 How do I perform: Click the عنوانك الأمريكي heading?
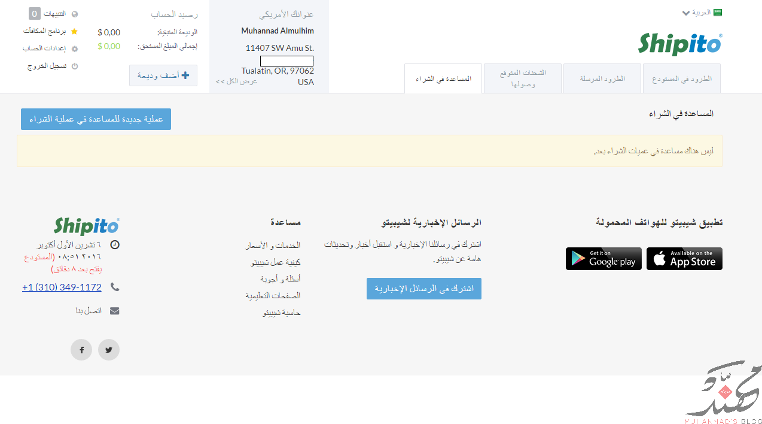point(286,14)
